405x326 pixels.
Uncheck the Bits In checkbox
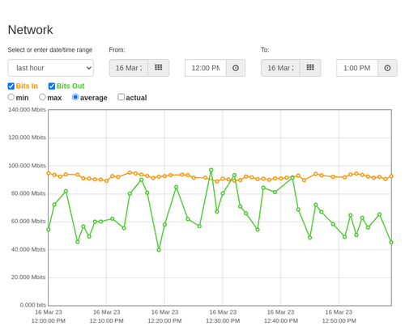(11, 86)
